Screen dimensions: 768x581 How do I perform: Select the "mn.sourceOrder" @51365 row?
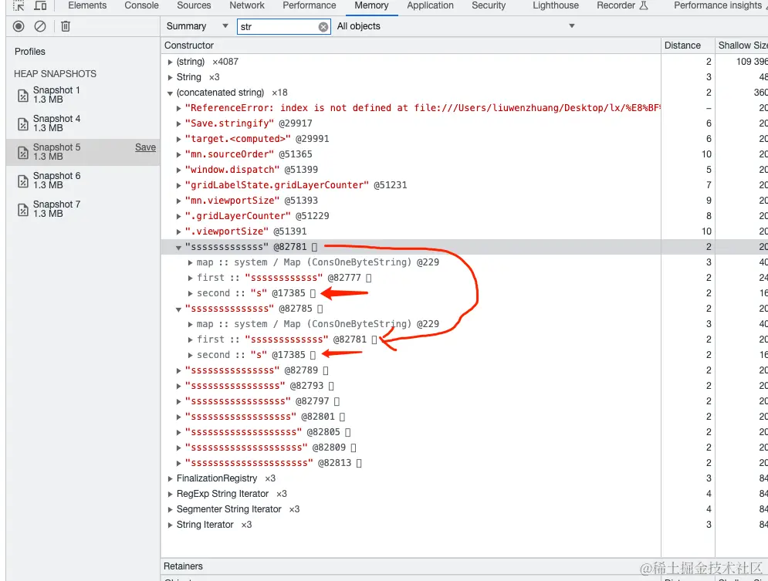tap(465, 154)
